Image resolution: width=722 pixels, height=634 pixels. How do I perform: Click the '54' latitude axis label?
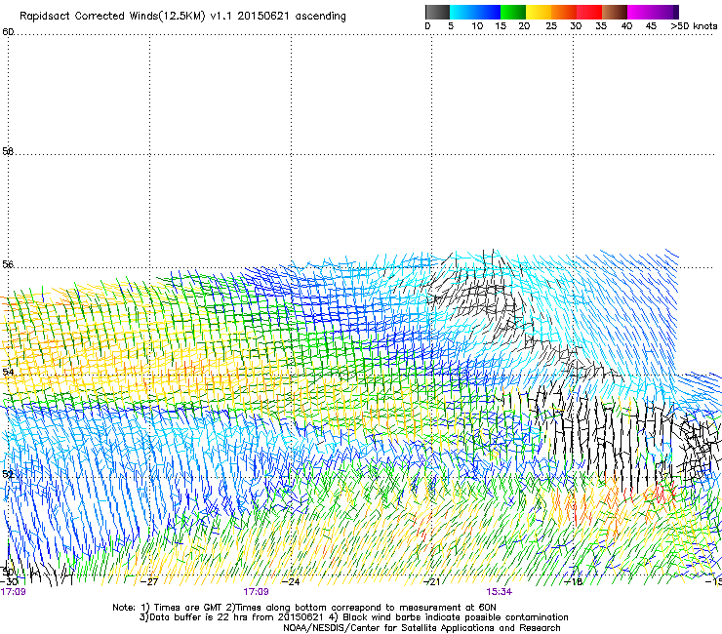click(8, 372)
